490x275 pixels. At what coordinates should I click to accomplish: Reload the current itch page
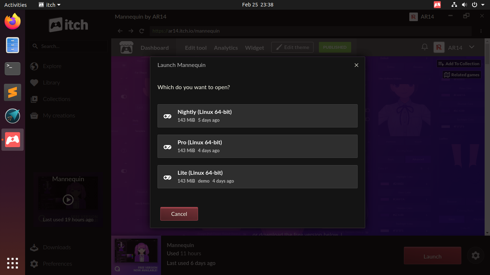pos(142,31)
